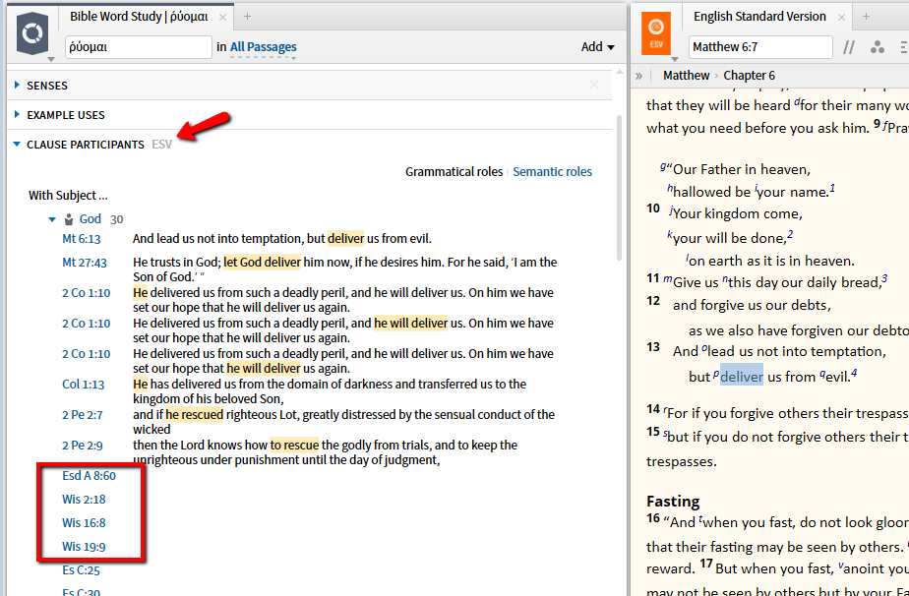The width and height of the screenshot is (909, 596).
Task: Open the Esd A 8:60 reference link
Action: pyautogui.click(x=89, y=476)
